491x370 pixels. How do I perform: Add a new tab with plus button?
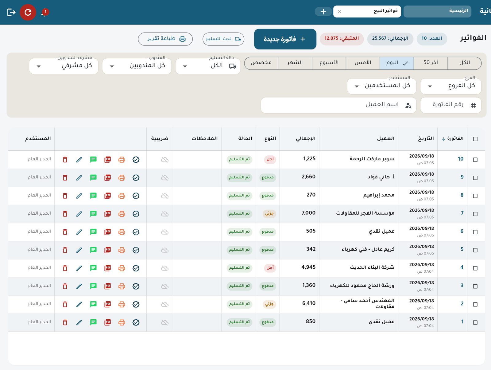[x=323, y=12]
